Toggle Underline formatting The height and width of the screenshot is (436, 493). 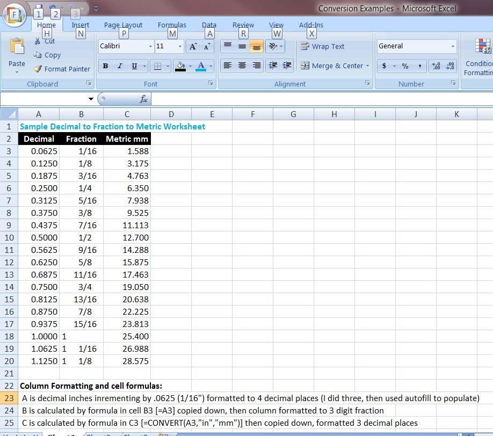(x=134, y=66)
